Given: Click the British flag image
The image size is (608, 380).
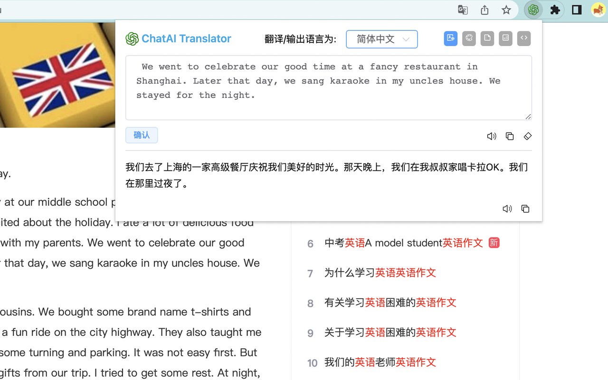Looking at the screenshot, I should click(x=57, y=75).
